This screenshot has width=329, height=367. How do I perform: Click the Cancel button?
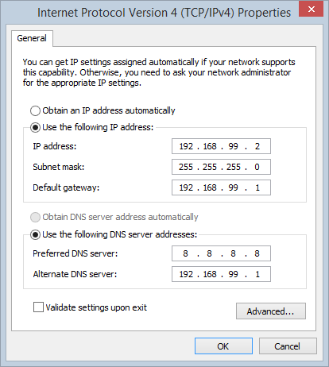pyautogui.click(x=288, y=346)
